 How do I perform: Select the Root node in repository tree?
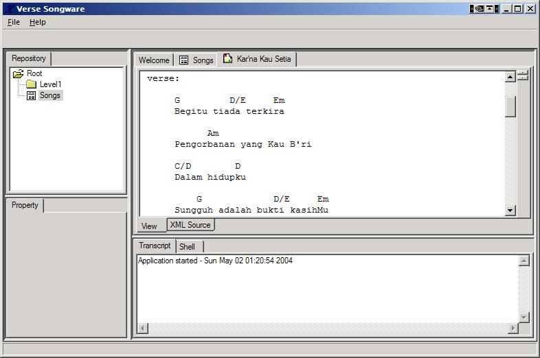(34, 73)
